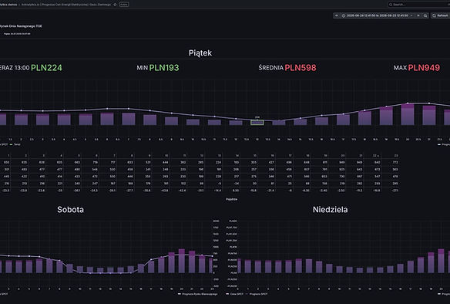Click the Refresh button
Viewport: 450px width, 304px height.
441,15
